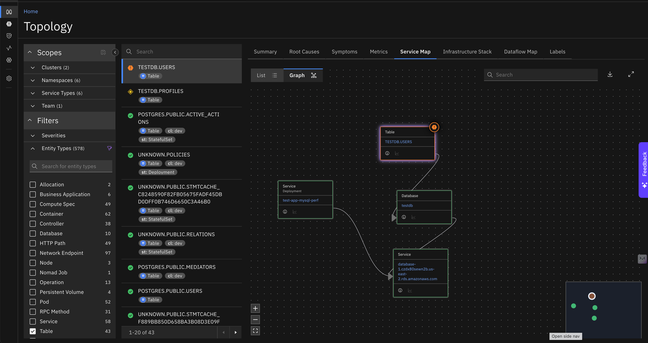Click the download icon in graph toolbar

(x=610, y=74)
